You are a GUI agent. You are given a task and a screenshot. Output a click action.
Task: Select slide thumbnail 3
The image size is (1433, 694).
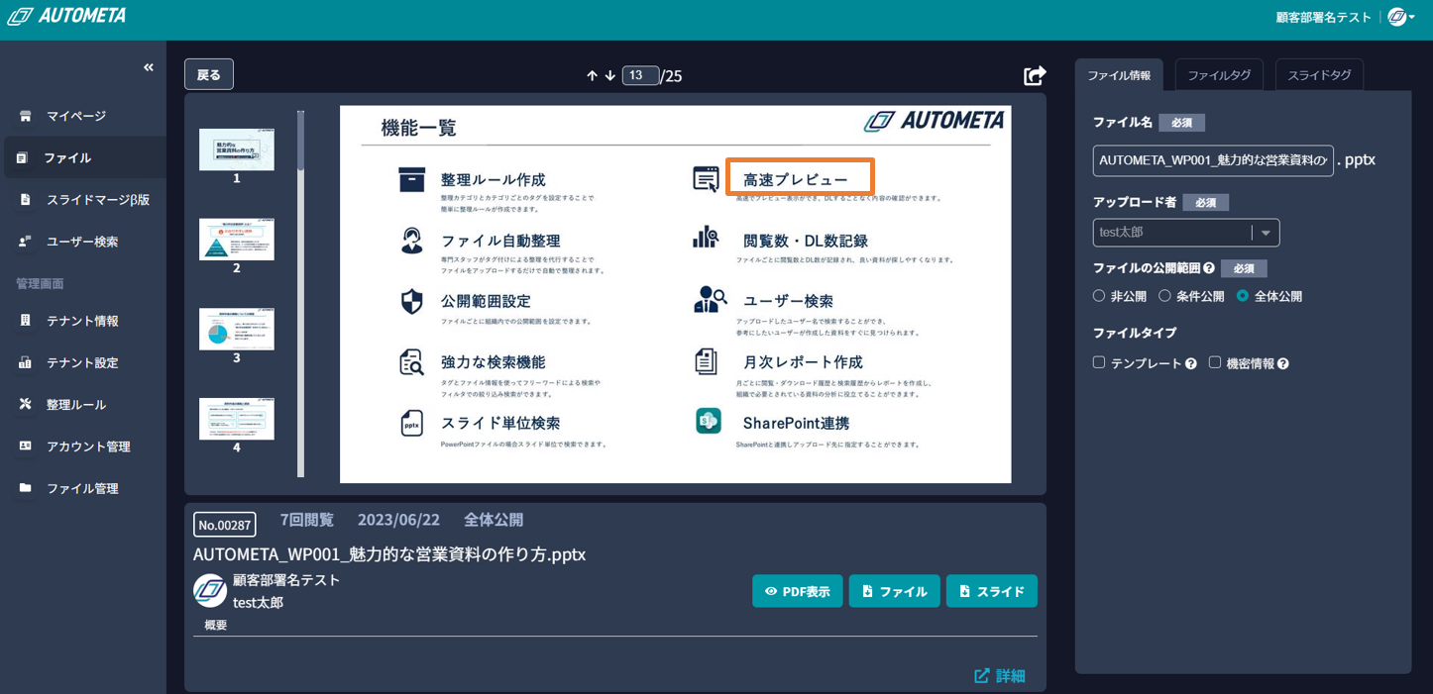[x=237, y=329]
